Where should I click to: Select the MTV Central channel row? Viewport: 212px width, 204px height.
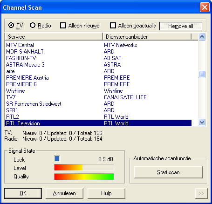98,45
